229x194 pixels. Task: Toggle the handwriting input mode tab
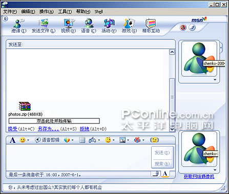[x=156, y=174]
